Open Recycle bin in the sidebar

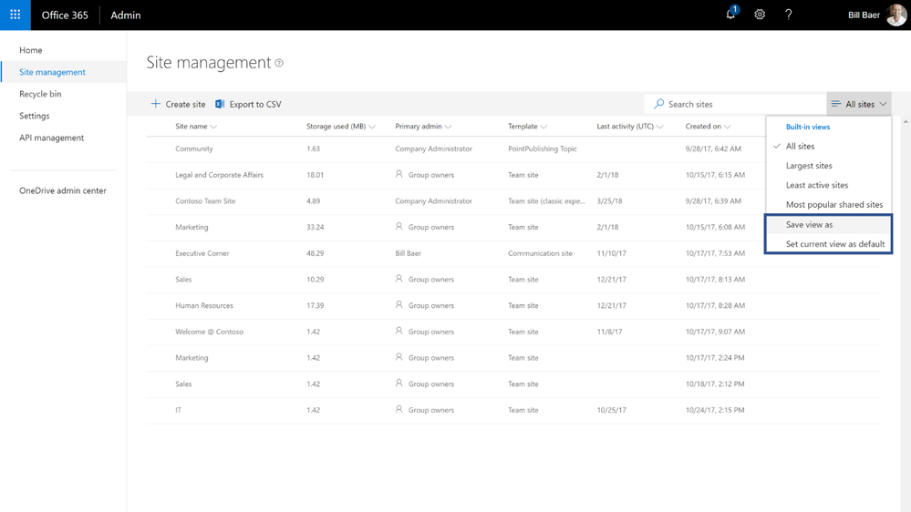coord(40,94)
